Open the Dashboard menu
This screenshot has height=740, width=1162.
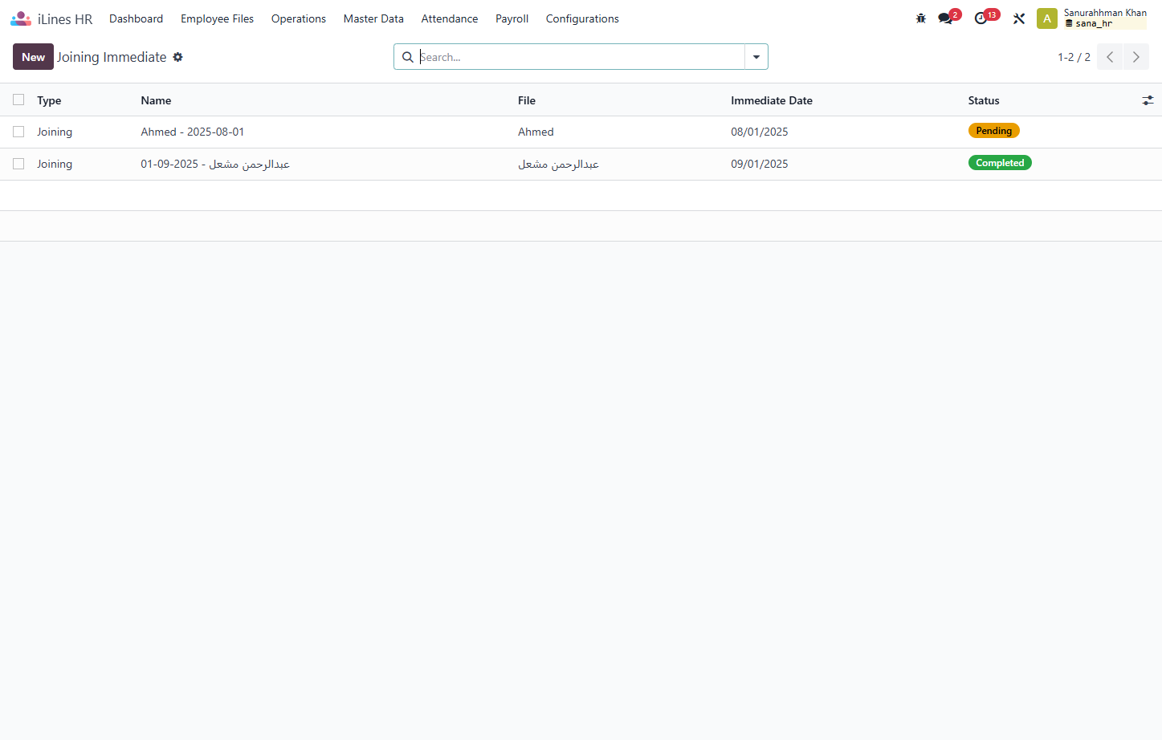click(x=136, y=18)
